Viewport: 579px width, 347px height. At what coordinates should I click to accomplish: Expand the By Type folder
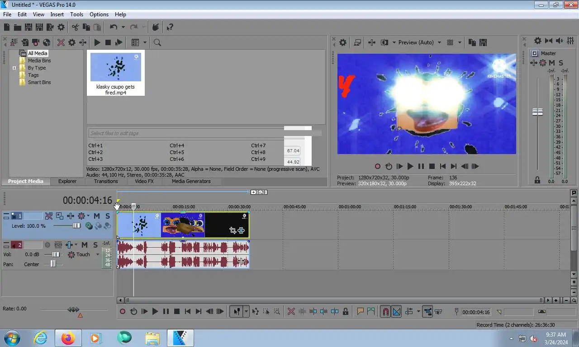(x=14, y=68)
